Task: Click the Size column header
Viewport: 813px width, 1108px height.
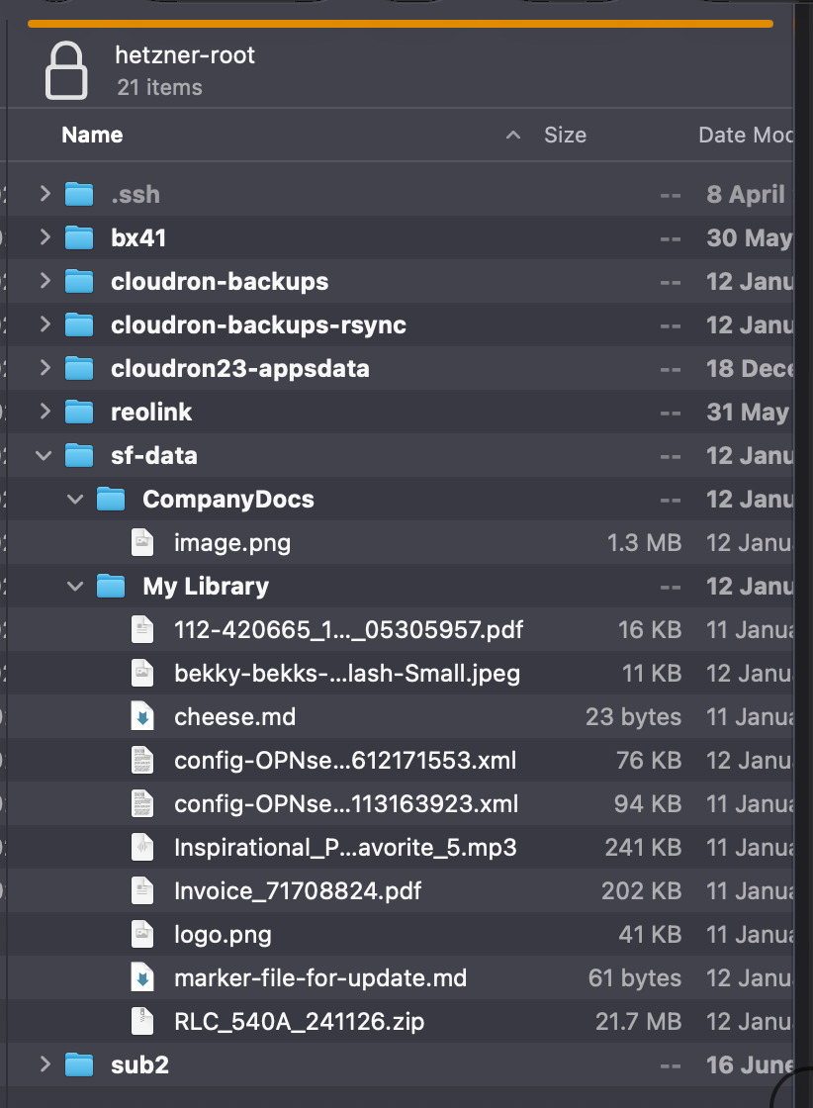Action: pyautogui.click(x=565, y=135)
